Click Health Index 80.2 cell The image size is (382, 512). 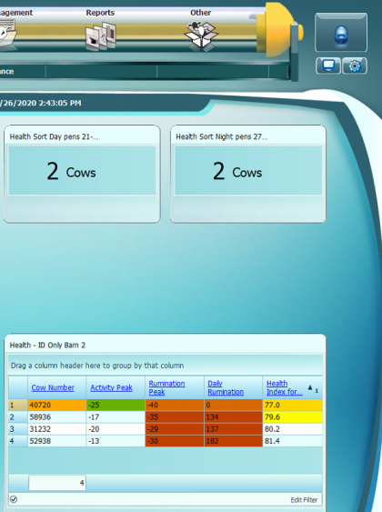click(x=293, y=429)
